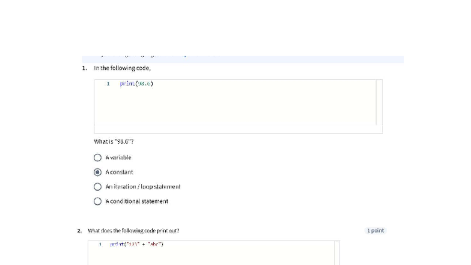Viewport: 471px width, 265px height.
Task: Click line number 1 in second code block
Action: click(x=100, y=245)
